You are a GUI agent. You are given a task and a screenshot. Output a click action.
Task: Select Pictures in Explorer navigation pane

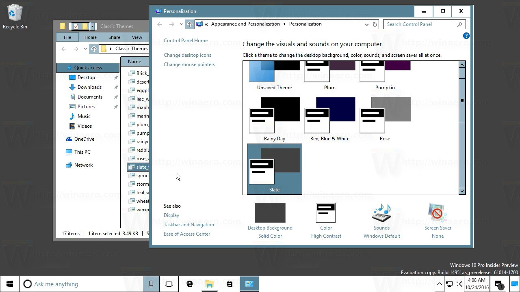click(x=86, y=107)
